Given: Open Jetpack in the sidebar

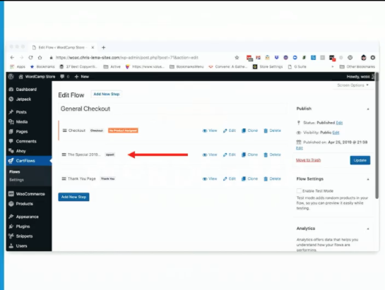Looking at the screenshot, I should click(x=20, y=99).
